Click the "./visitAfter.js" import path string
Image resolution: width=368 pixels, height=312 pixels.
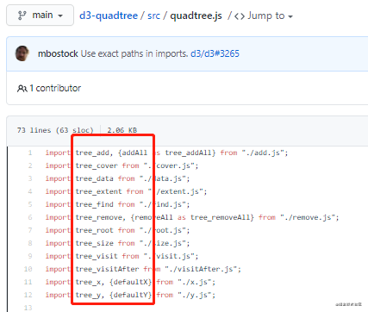pyautogui.click(x=203, y=269)
